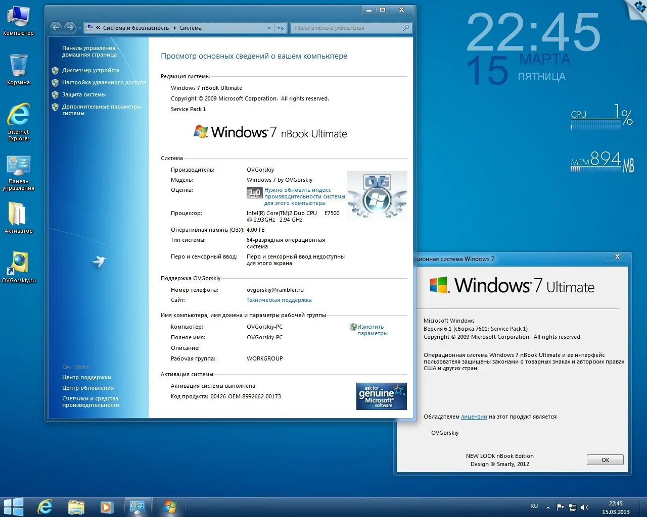Viewport: 647px width, 517px height.
Task: Click the Изменить параметры link
Action: pos(369,330)
